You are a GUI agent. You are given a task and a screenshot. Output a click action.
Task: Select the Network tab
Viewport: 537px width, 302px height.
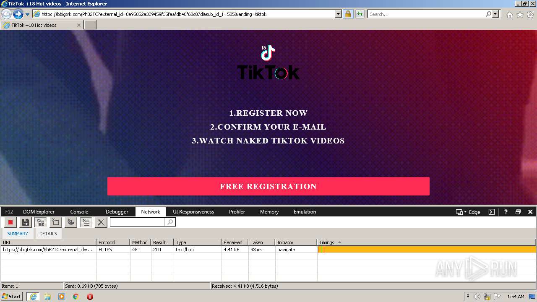tap(151, 212)
